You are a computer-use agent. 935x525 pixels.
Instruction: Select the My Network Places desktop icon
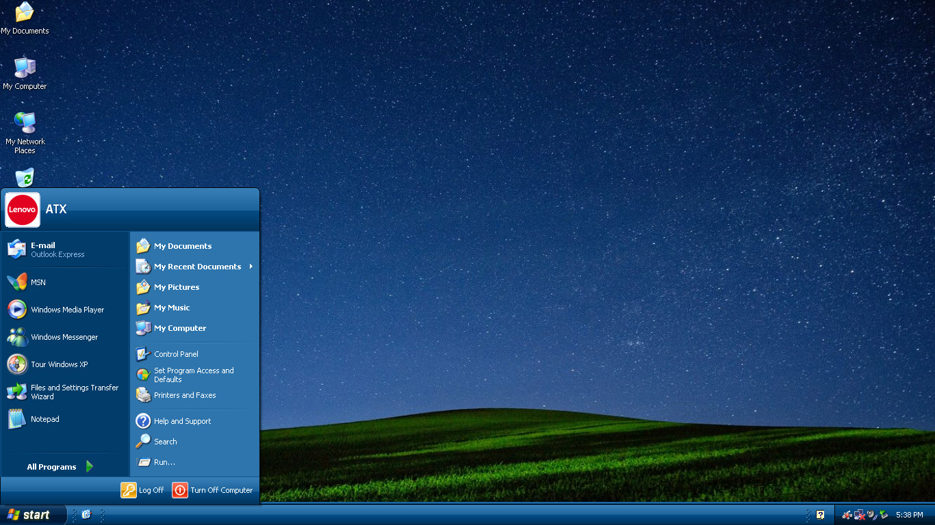(25, 133)
